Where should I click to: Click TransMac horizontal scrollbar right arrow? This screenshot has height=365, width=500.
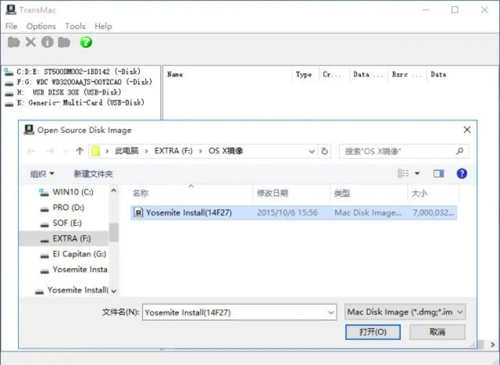coord(492,344)
